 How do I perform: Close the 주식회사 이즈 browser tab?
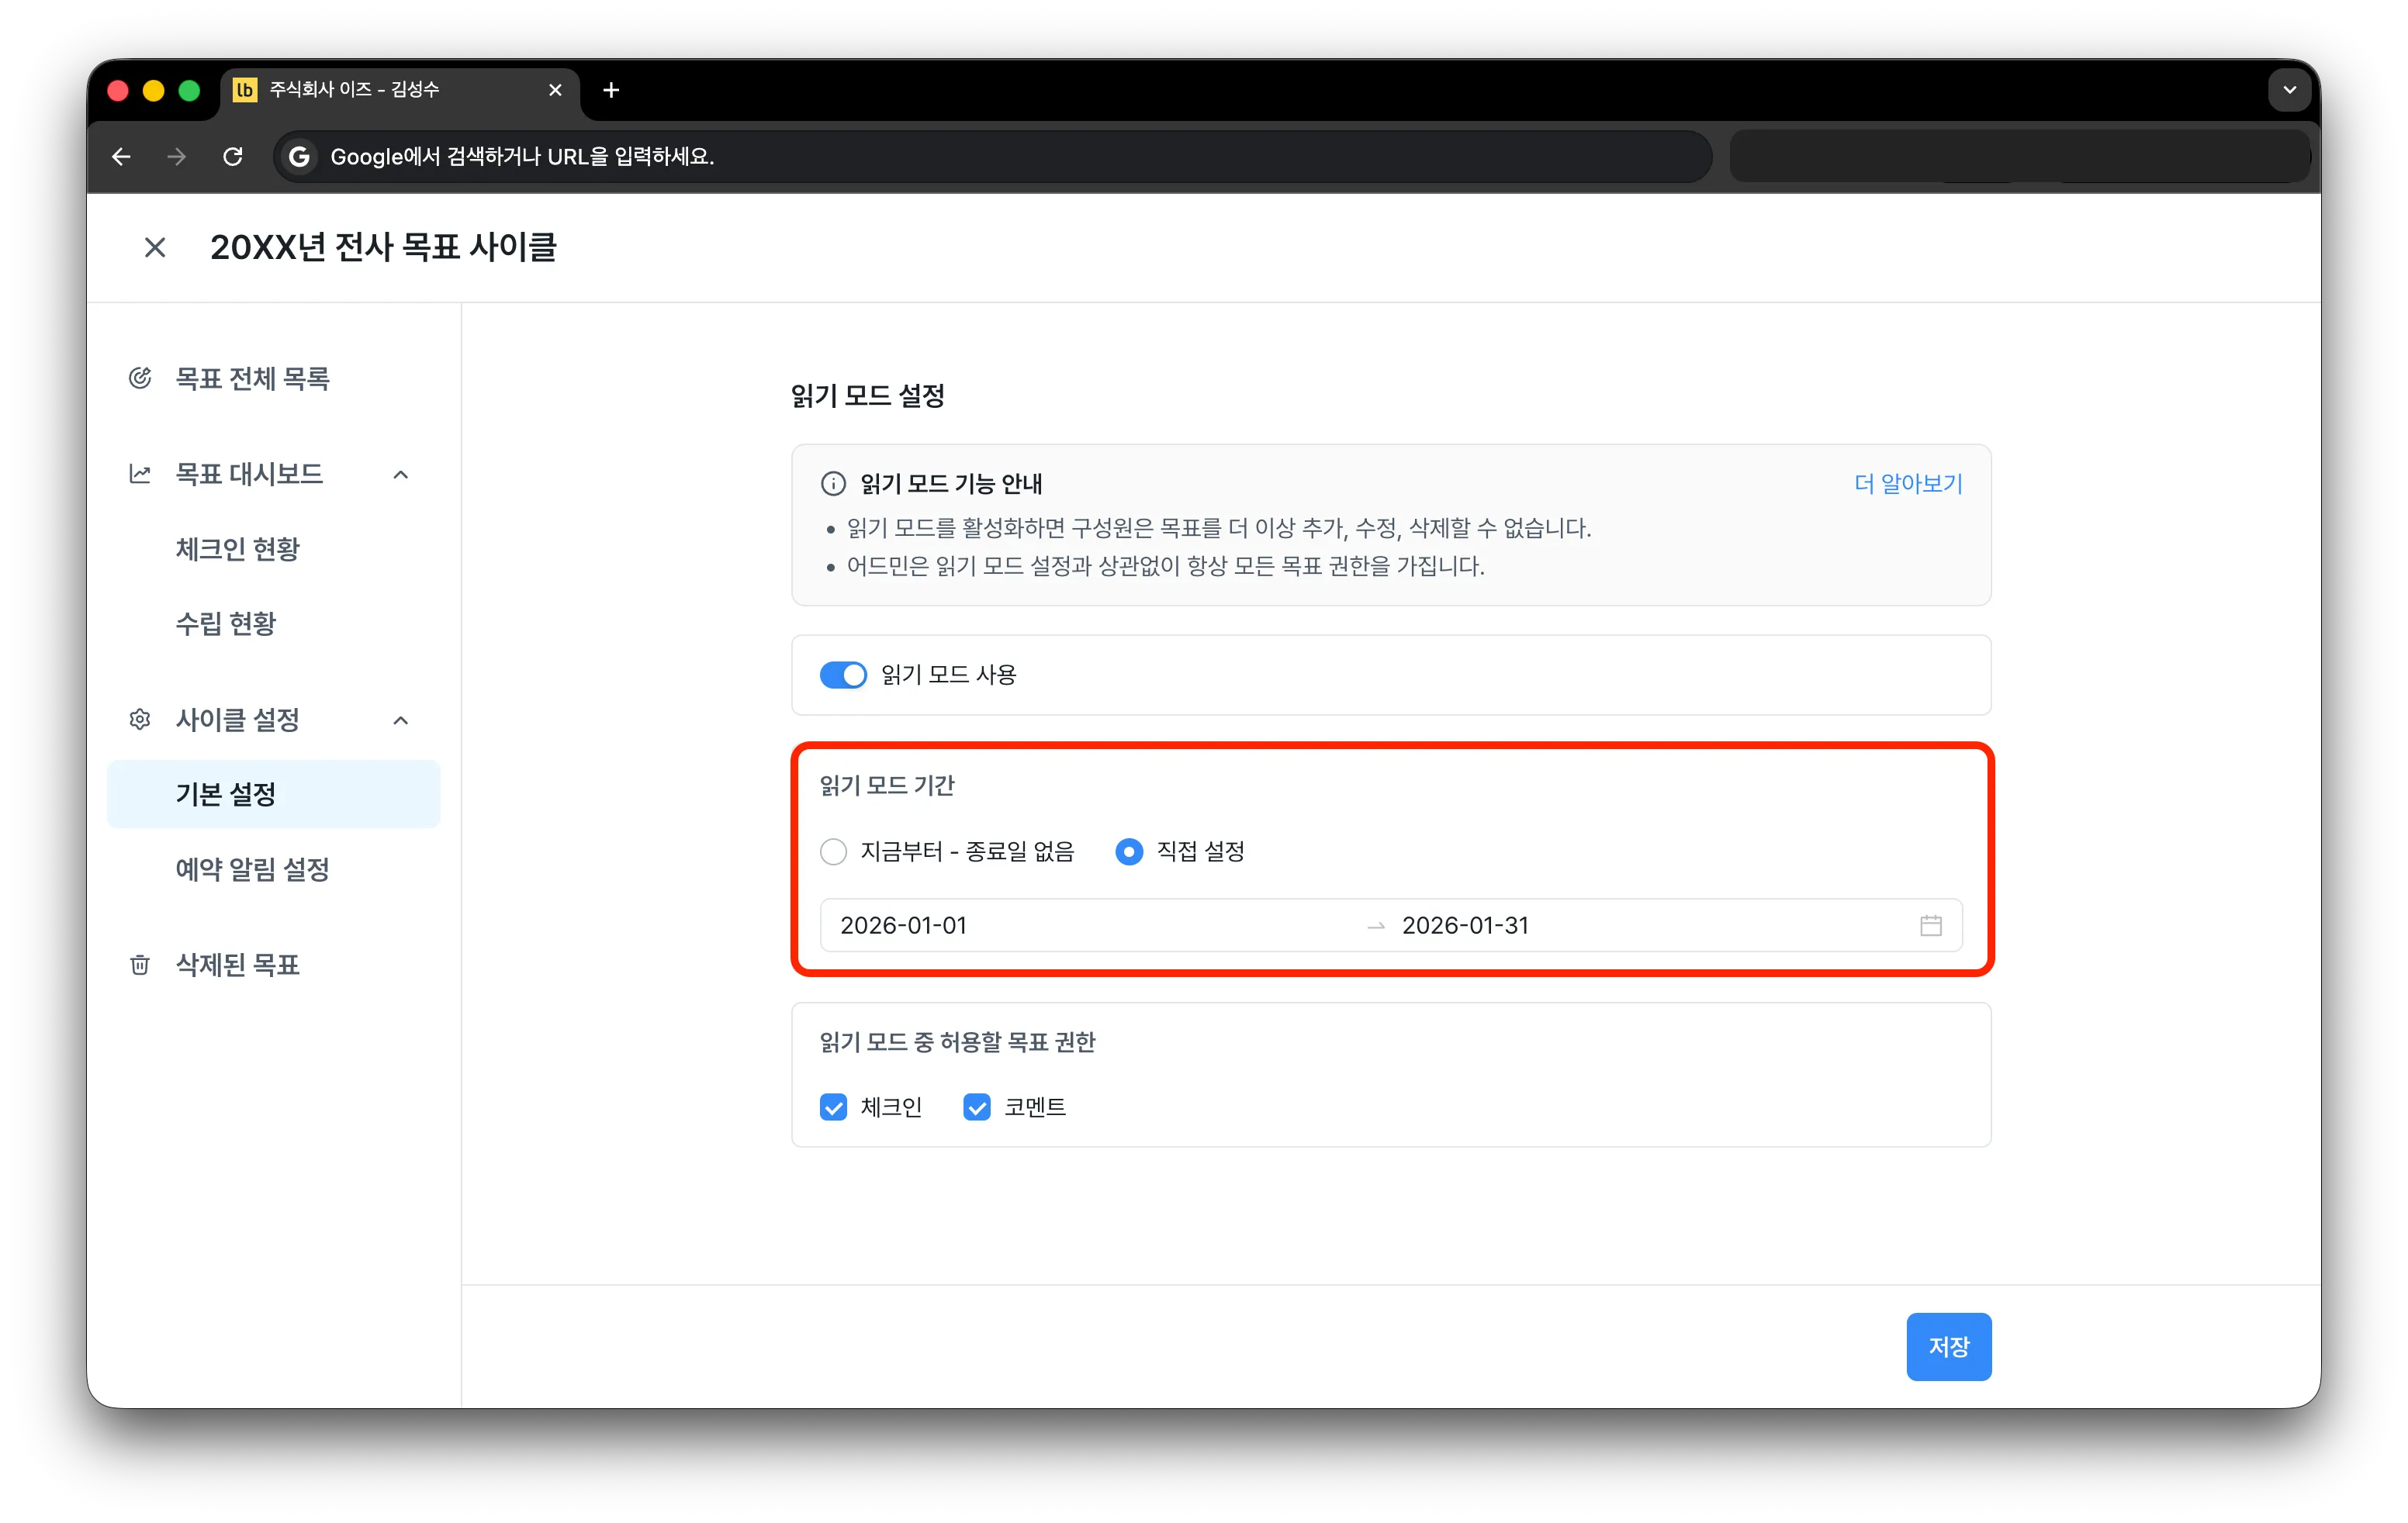(x=556, y=90)
